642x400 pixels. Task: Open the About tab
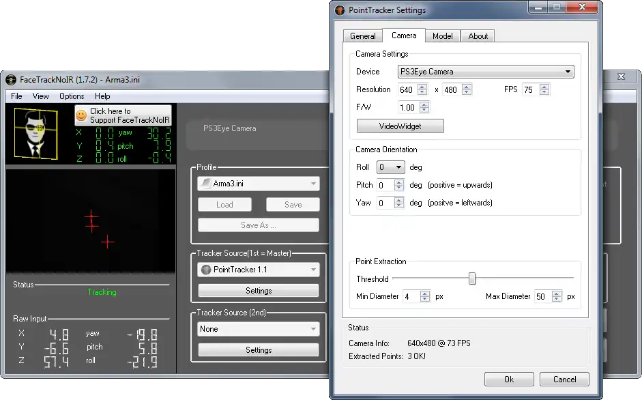tap(478, 36)
